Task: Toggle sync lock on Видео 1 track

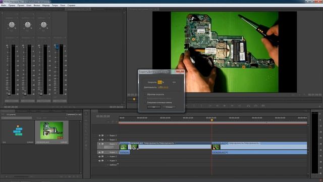Action: [x=102, y=144]
